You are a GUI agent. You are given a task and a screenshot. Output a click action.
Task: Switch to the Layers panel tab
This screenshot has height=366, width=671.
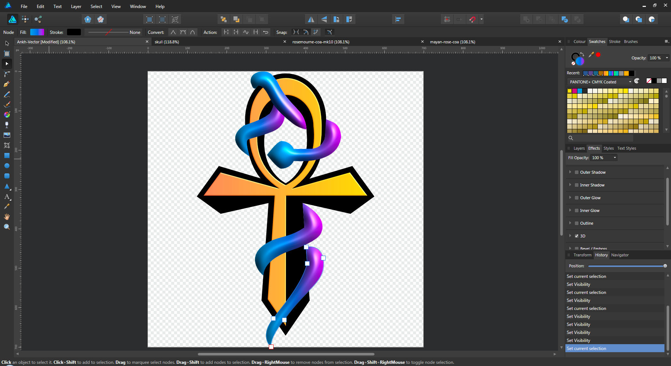click(x=579, y=148)
